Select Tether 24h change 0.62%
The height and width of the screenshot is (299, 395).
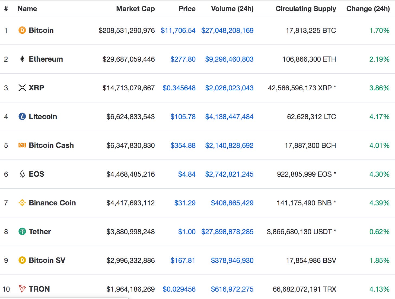pyautogui.click(x=380, y=232)
